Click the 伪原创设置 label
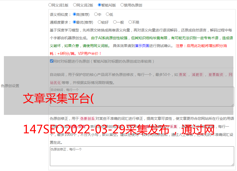The height and width of the screenshot is (171, 237). click(x=10, y=86)
